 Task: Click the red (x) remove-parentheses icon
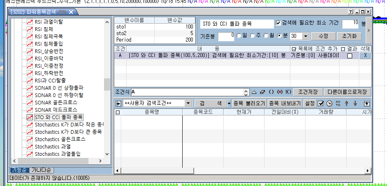click(x=280, y=92)
